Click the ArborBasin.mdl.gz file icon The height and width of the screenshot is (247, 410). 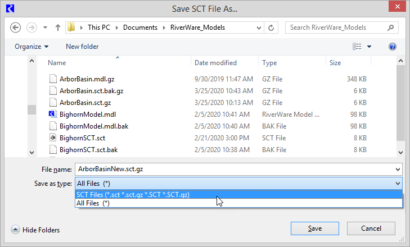pos(53,79)
